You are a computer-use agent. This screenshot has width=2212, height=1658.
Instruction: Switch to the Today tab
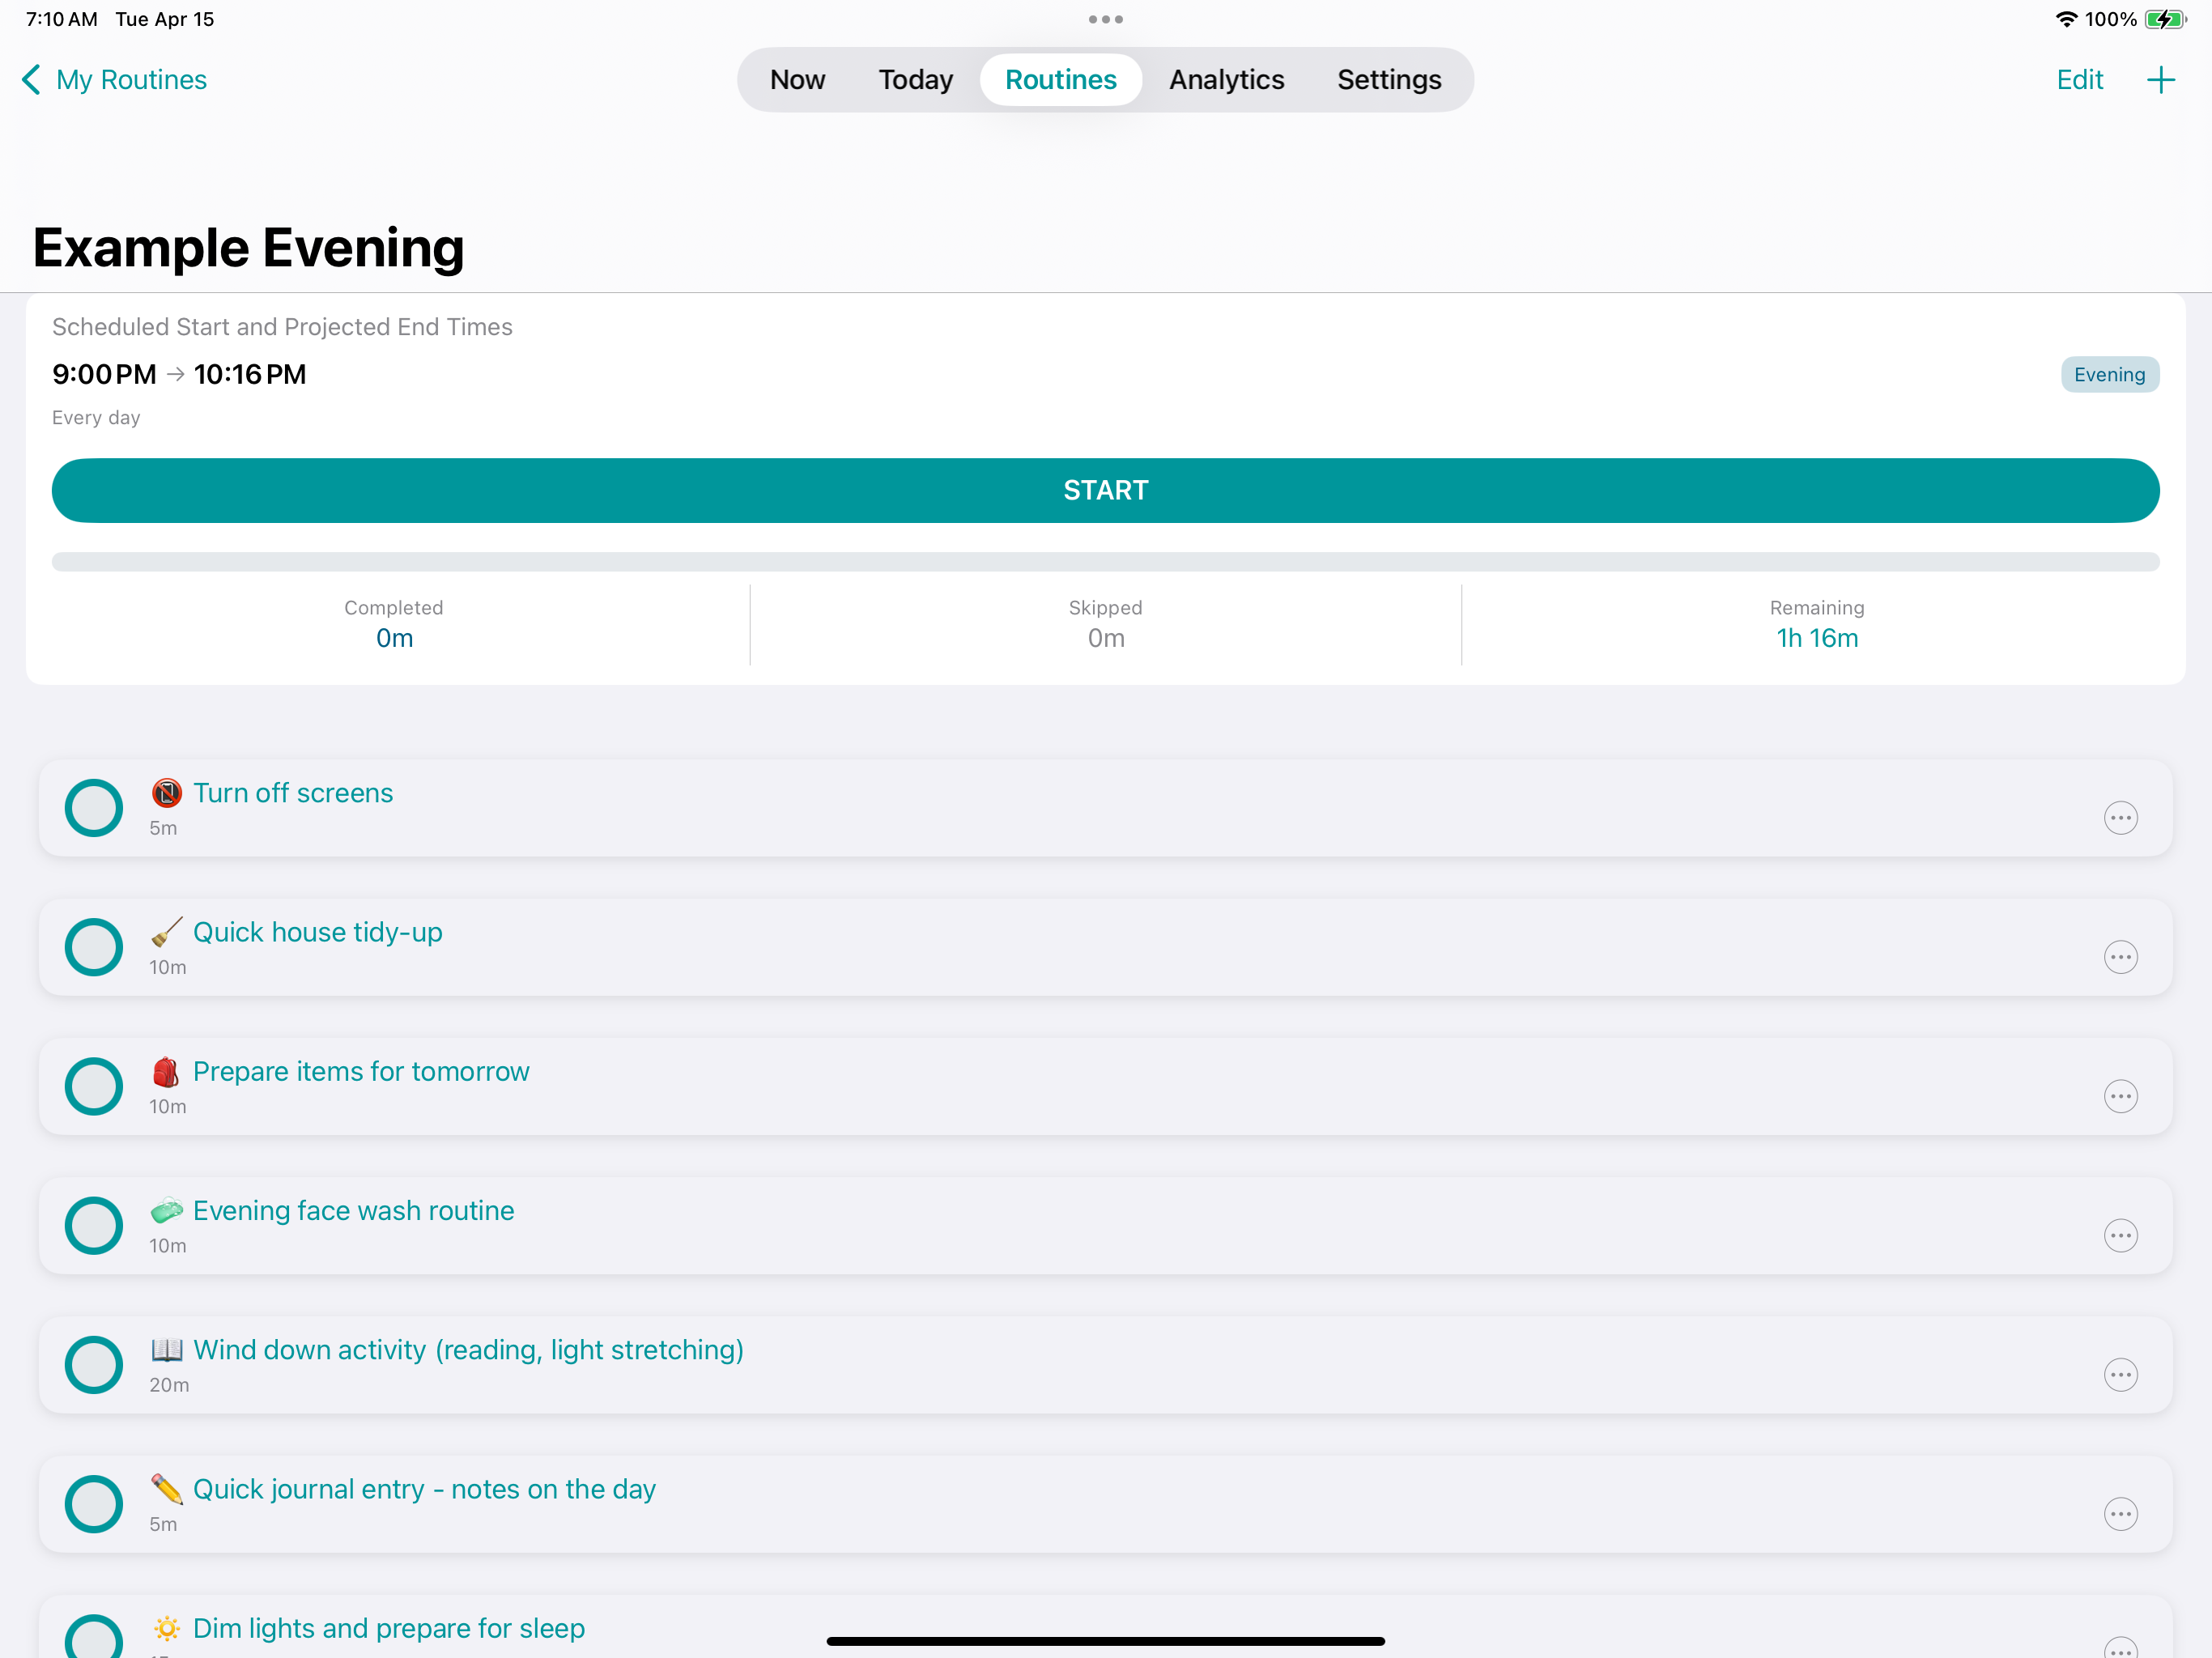[915, 80]
